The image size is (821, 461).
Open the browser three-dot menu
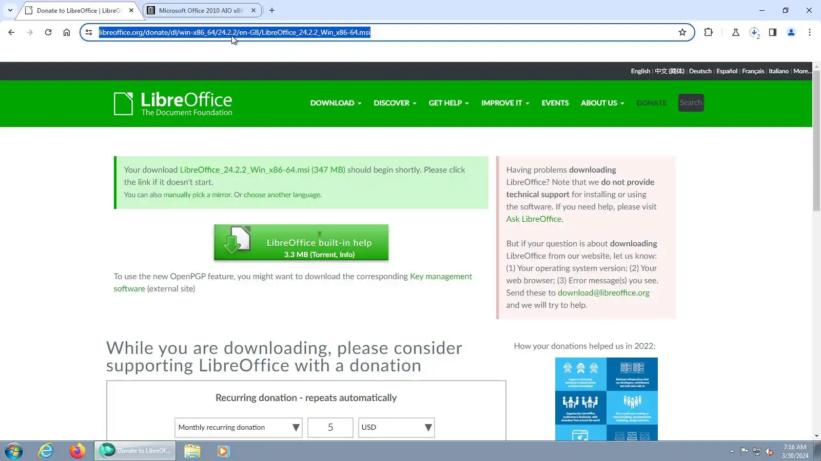tap(810, 32)
